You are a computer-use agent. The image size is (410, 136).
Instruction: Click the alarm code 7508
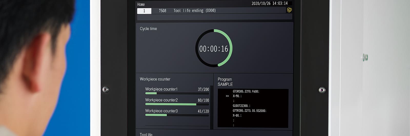(162, 11)
